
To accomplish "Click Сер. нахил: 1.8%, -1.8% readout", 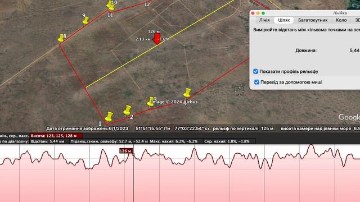I will pyautogui.click(x=227, y=141).
